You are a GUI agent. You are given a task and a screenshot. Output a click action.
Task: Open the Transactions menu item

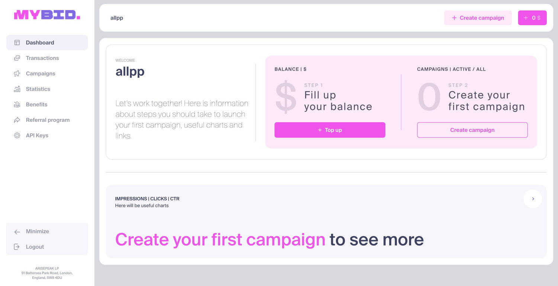pyautogui.click(x=42, y=58)
